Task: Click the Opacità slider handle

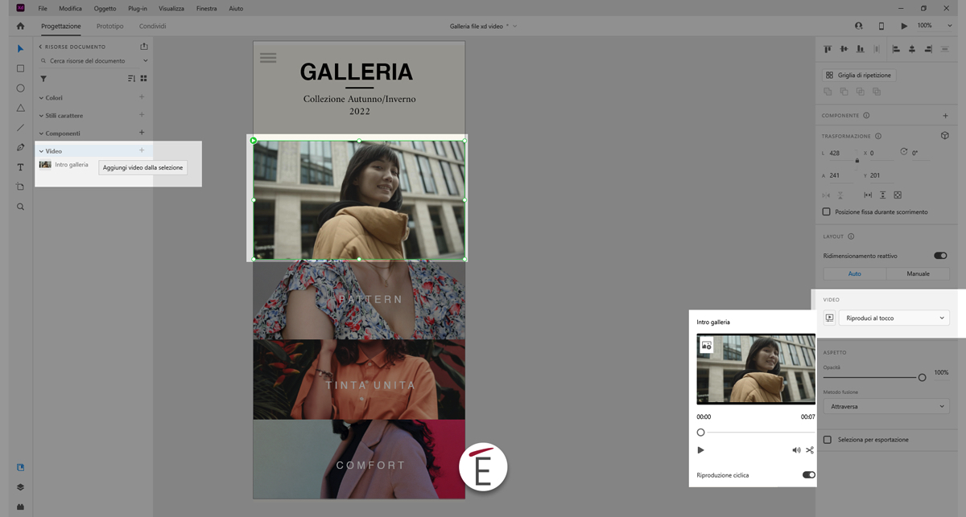Action: tap(922, 377)
